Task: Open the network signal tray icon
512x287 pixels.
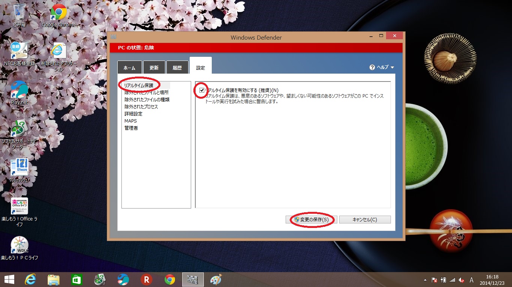Action: (x=453, y=280)
